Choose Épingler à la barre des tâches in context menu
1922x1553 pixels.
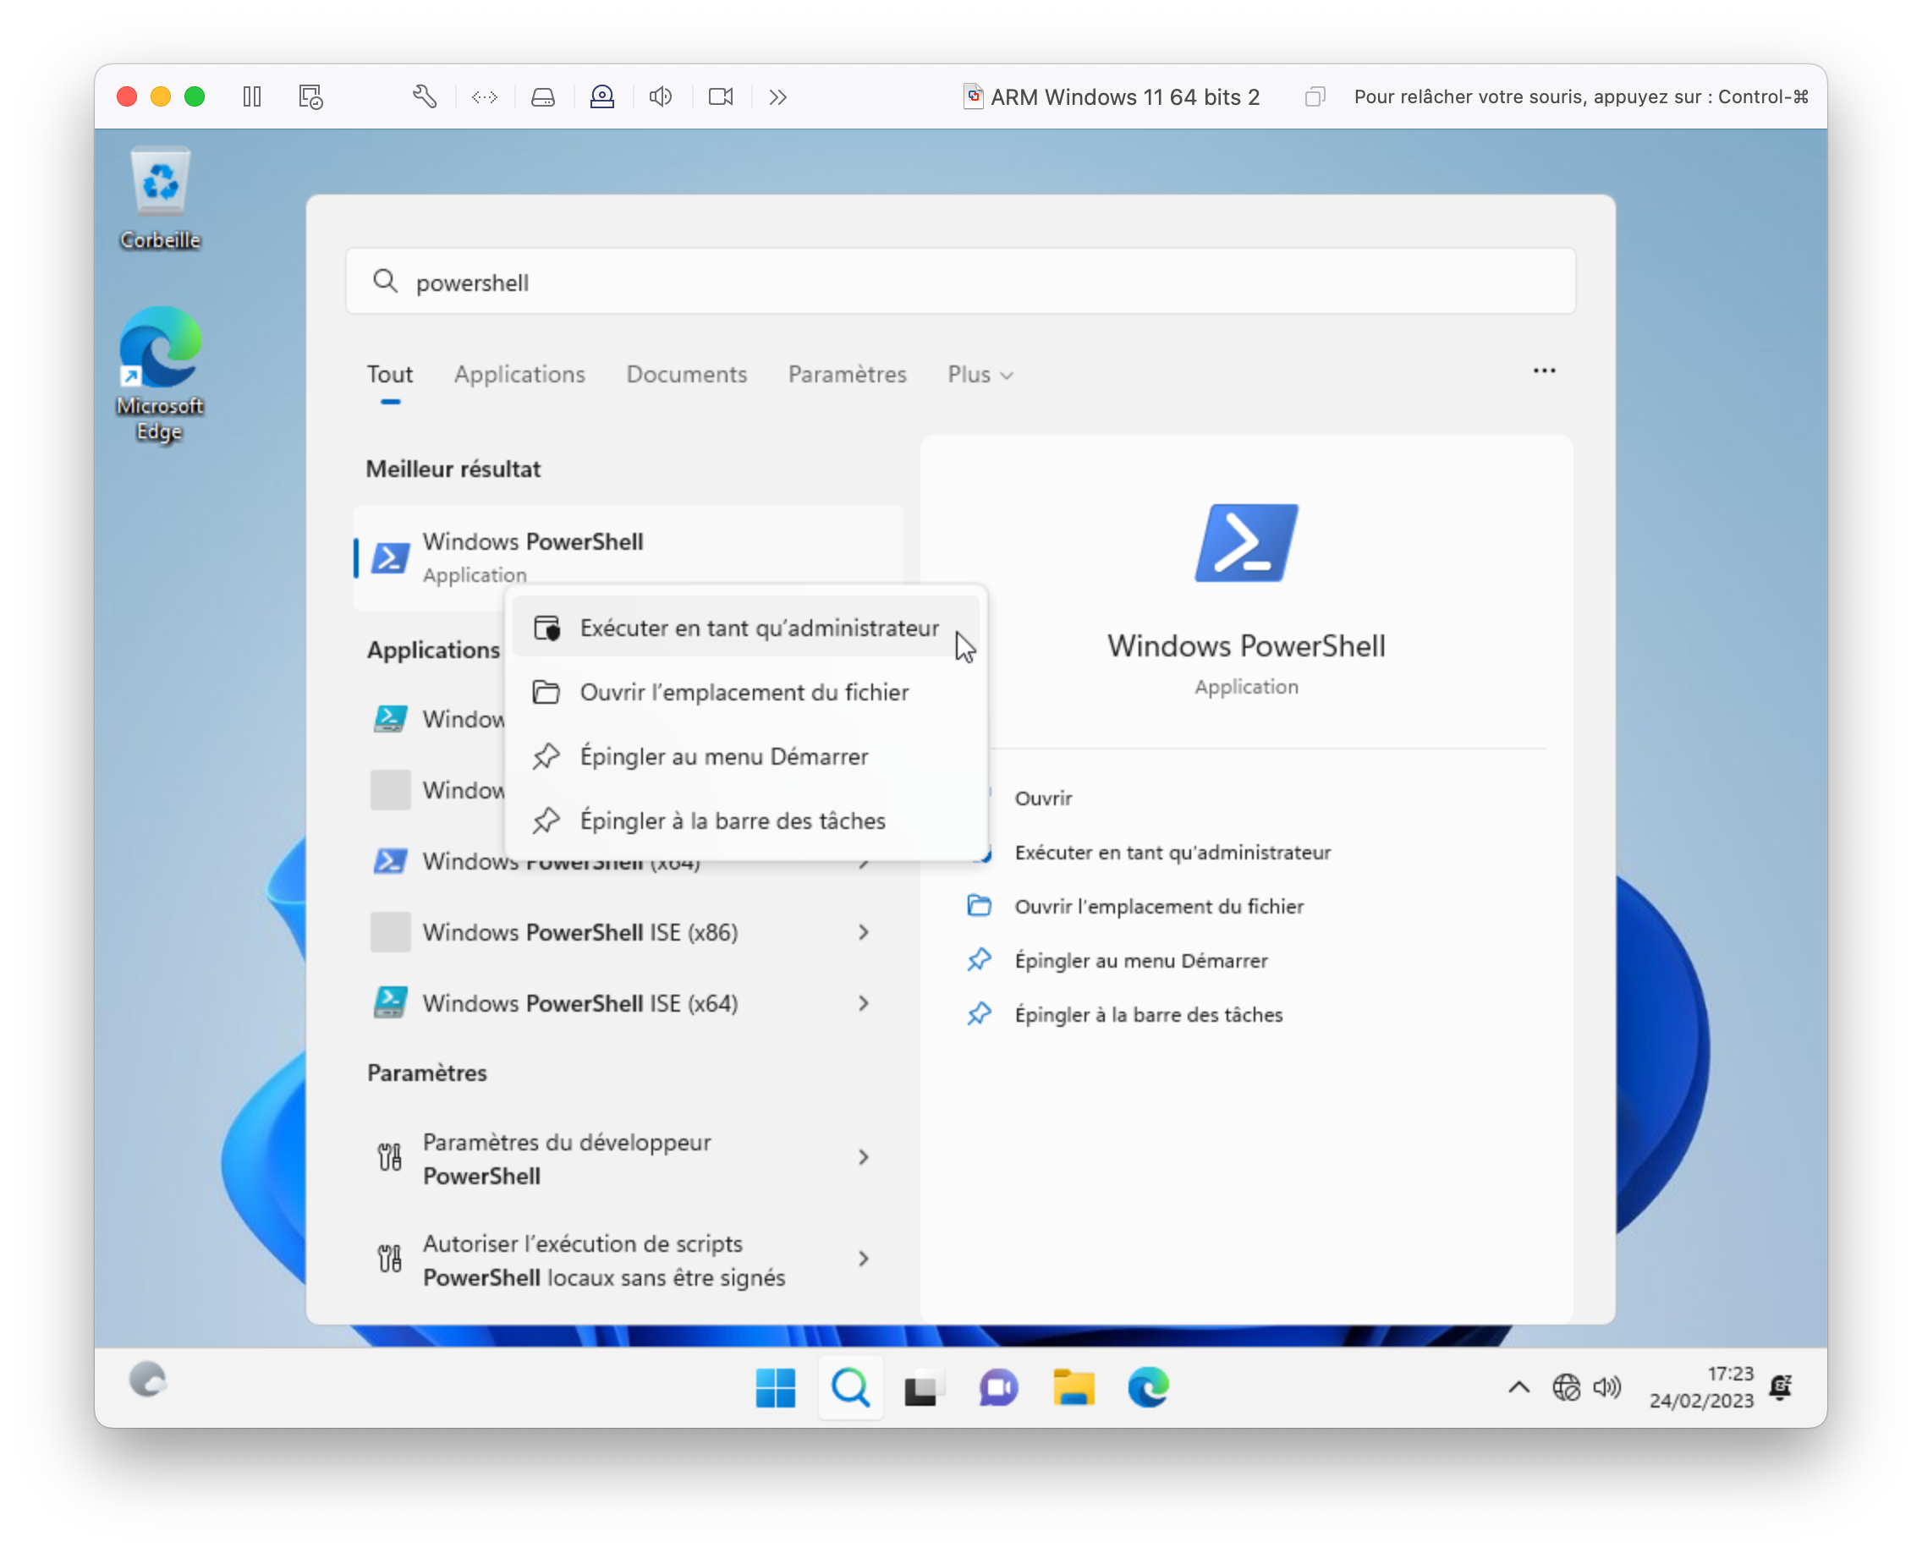point(746,821)
